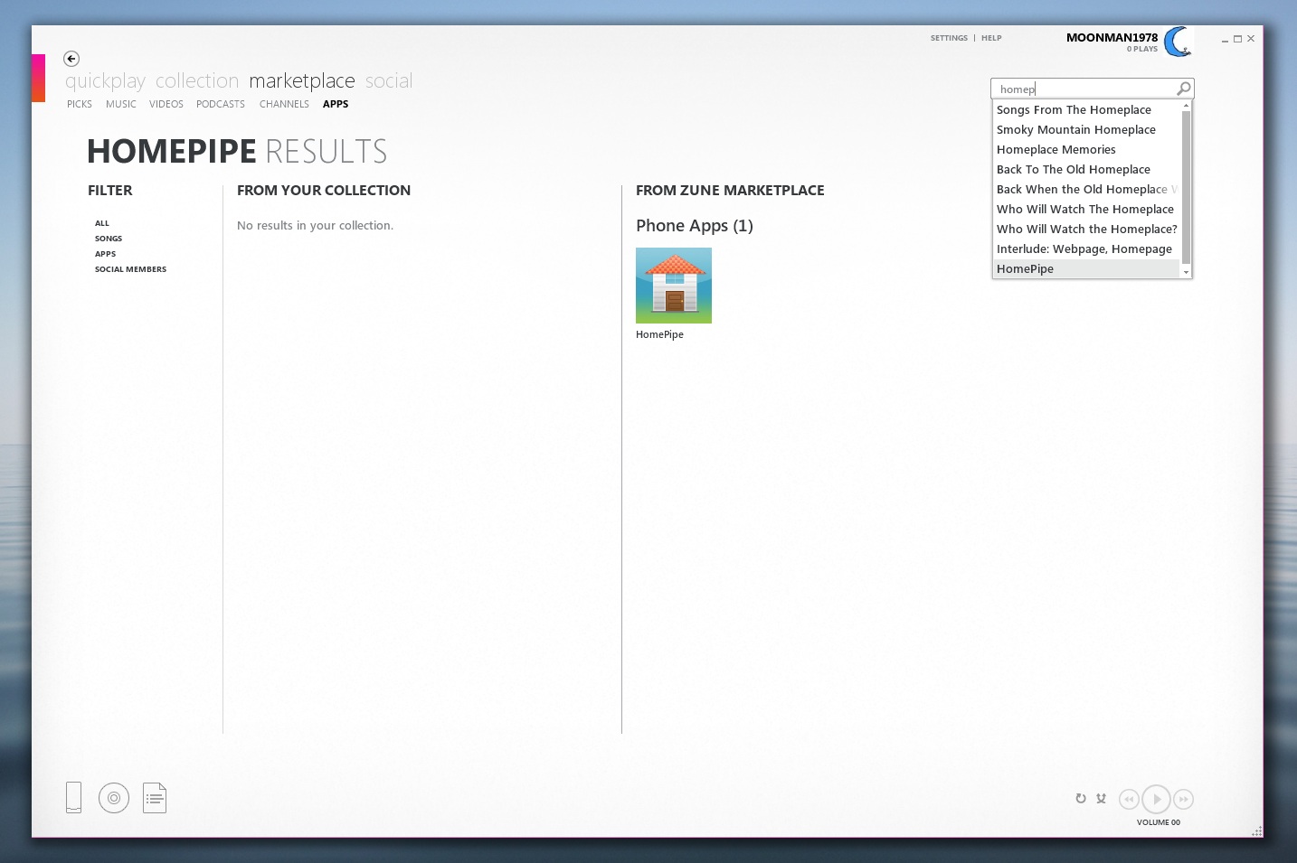The width and height of the screenshot is (1297, 863).
Task: Skip to the previous track
Action: coord(1128,799)
